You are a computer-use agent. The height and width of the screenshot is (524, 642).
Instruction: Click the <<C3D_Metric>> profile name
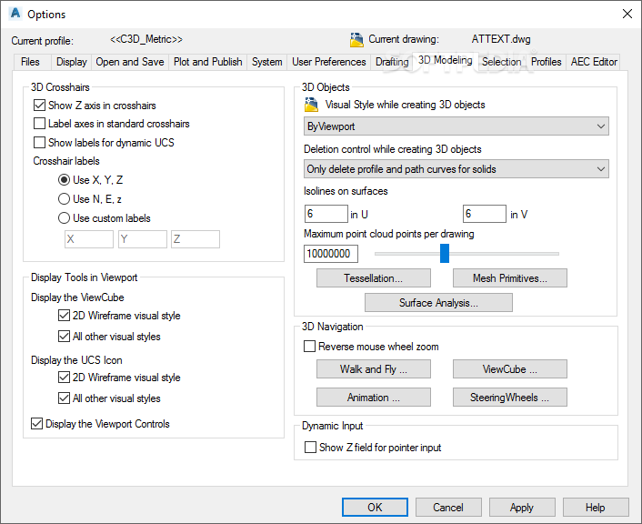click(x=146, y=39)
